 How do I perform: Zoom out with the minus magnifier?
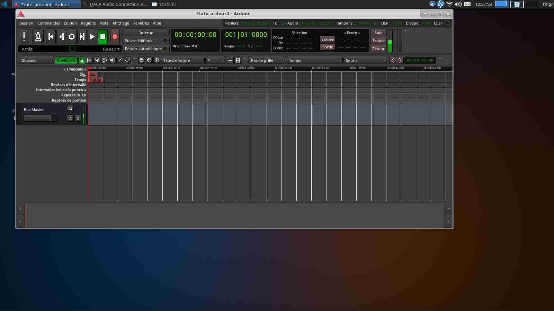(141, 60)
